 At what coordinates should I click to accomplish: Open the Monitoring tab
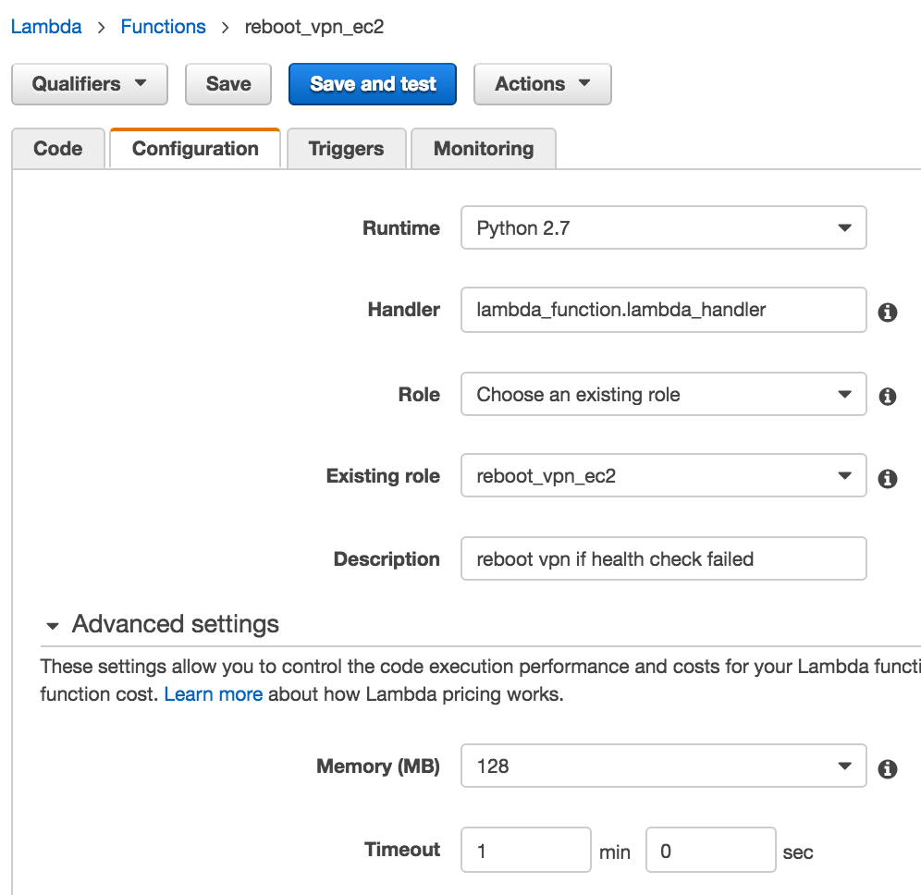[x=483, y=149]
